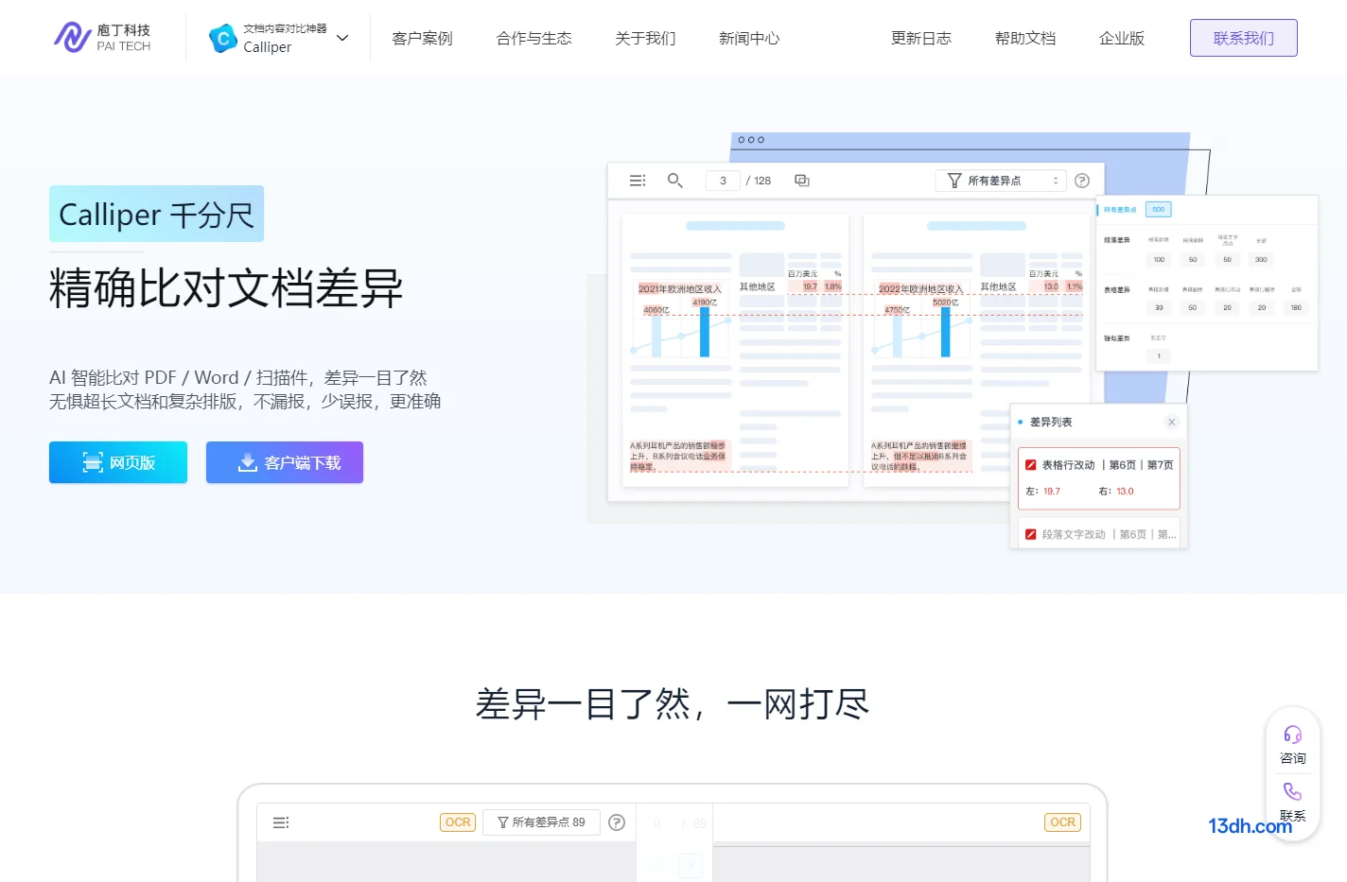This screenshot has width=1347, height=882.
Task: Click the search magnifier icon in preview toolbar
Action: pos(674,180)
